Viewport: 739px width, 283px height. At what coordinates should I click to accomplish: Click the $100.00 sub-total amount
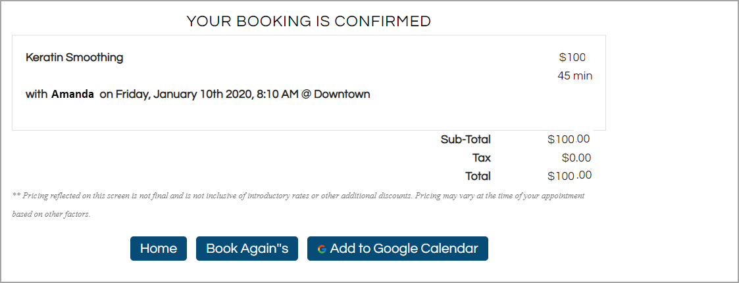point(569,139)
